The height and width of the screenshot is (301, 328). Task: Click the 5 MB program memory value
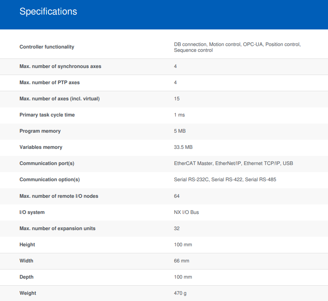click(x=180, y=131)
